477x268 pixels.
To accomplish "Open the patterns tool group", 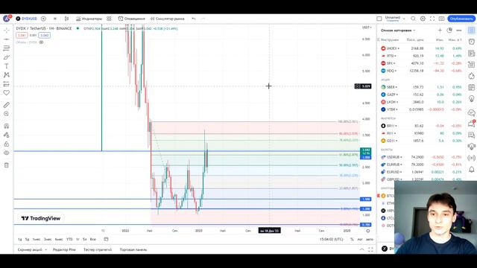I will tap(7, 74).
